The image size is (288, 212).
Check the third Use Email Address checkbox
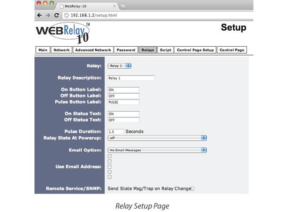click(x=110, y=167)
